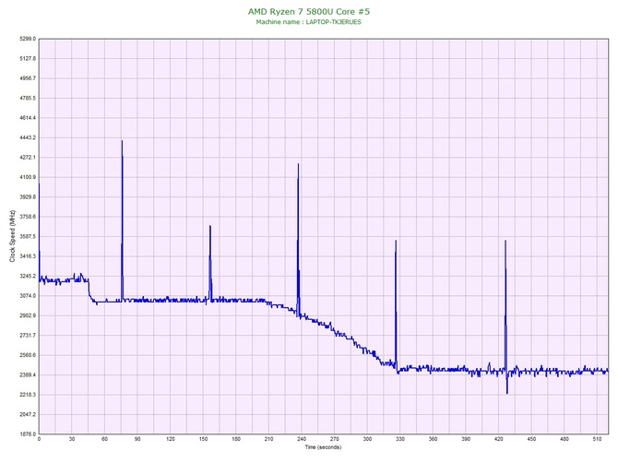
Task: Click the x-axis tick label 30
Action: click(72, 439)
